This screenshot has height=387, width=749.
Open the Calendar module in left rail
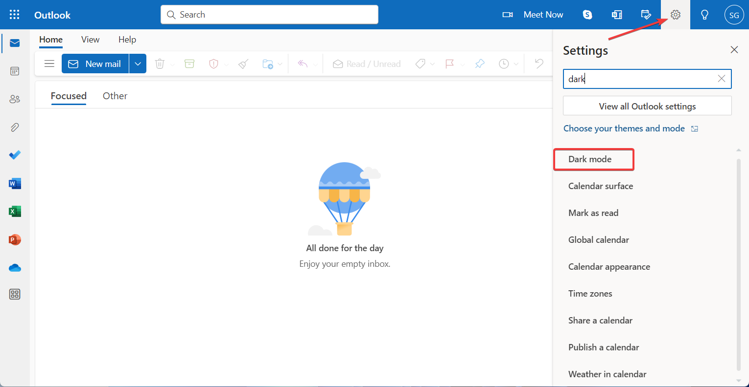point(15,71)
